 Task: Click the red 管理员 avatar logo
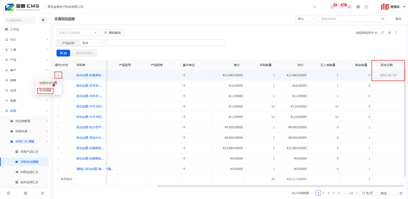pos(385,7)
